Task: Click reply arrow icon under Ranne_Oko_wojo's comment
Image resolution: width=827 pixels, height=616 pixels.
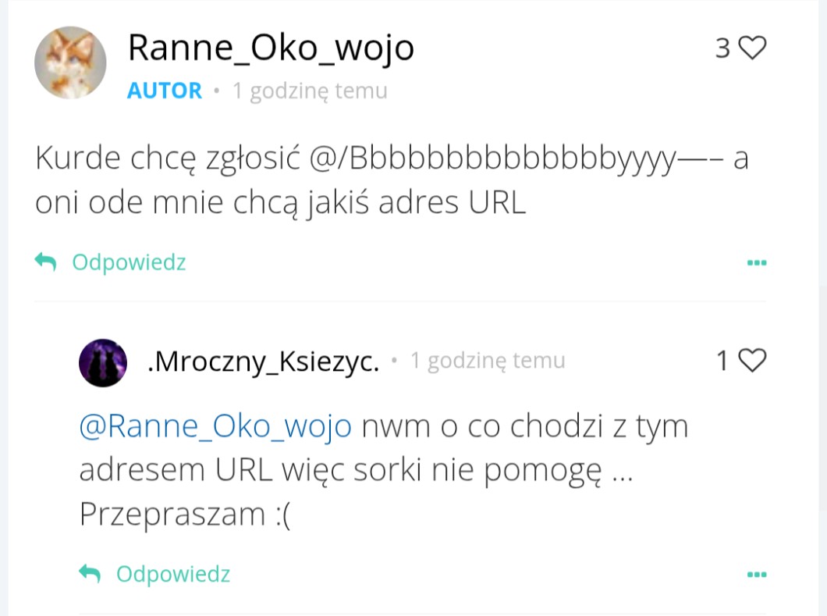Action: pyautogui.click(x=46, y=262)
